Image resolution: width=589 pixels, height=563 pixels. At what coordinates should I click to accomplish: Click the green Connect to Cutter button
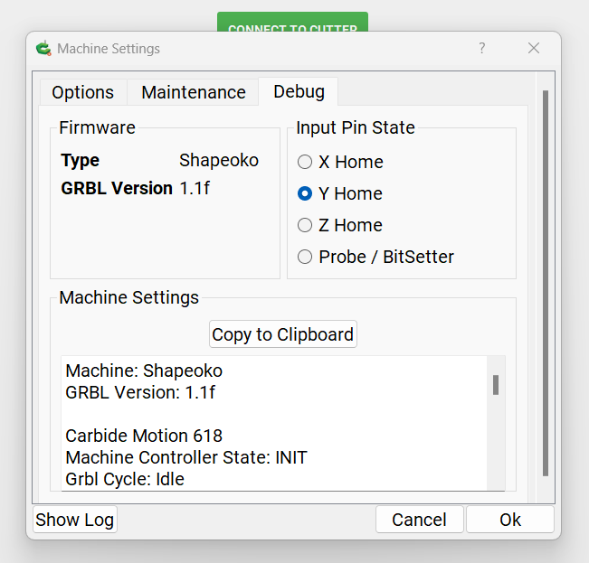click(x=292, y=24)
